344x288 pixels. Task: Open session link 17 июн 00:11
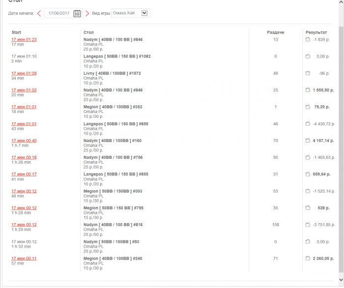(x=24, y=258)
